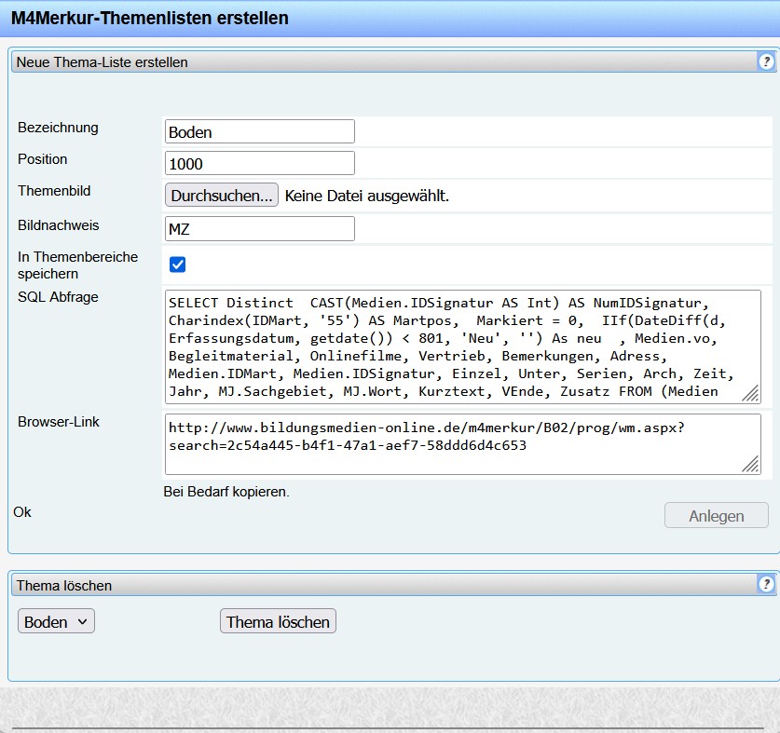
Task: Click the 'In Themenbereiche speichern' label text
Action: coord(77,265)
